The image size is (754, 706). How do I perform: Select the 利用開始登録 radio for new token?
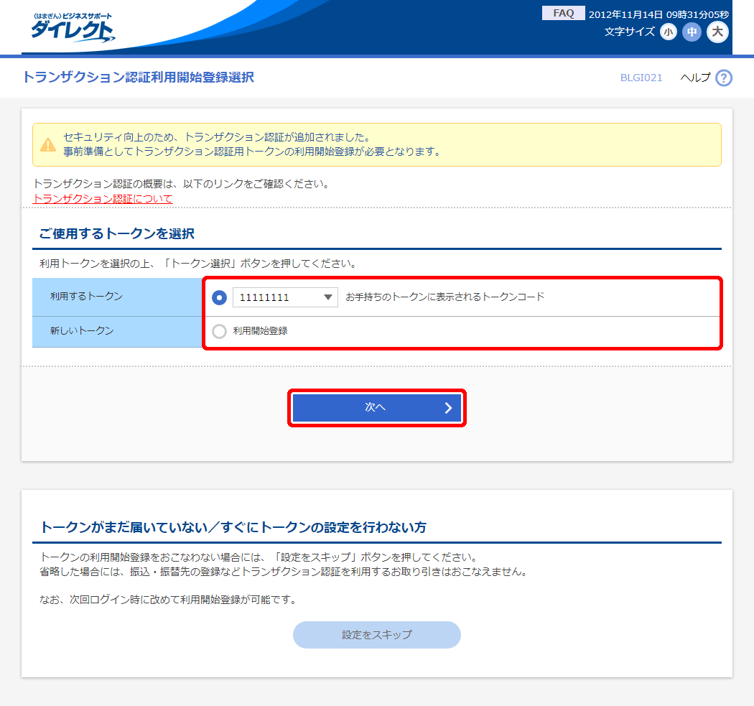point(218,332)
